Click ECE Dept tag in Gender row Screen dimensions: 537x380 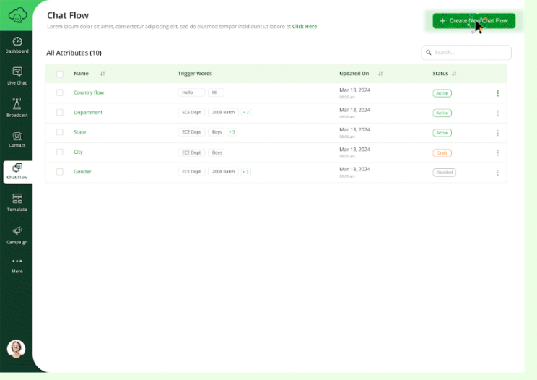click(x=191, y=172)
